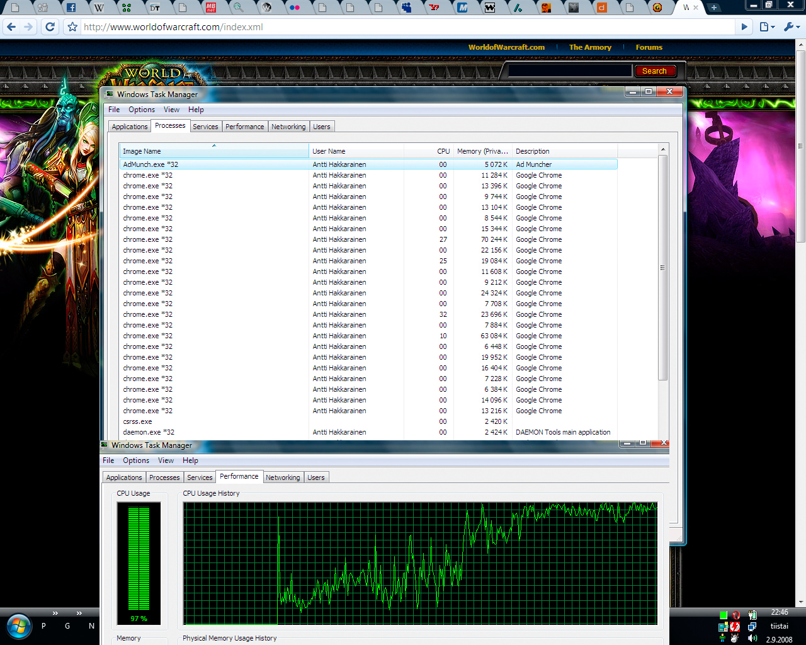Open the Facebook browser tab

[71, 8]
